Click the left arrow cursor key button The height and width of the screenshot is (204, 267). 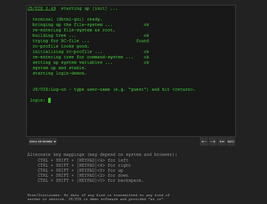click(204, 142)
